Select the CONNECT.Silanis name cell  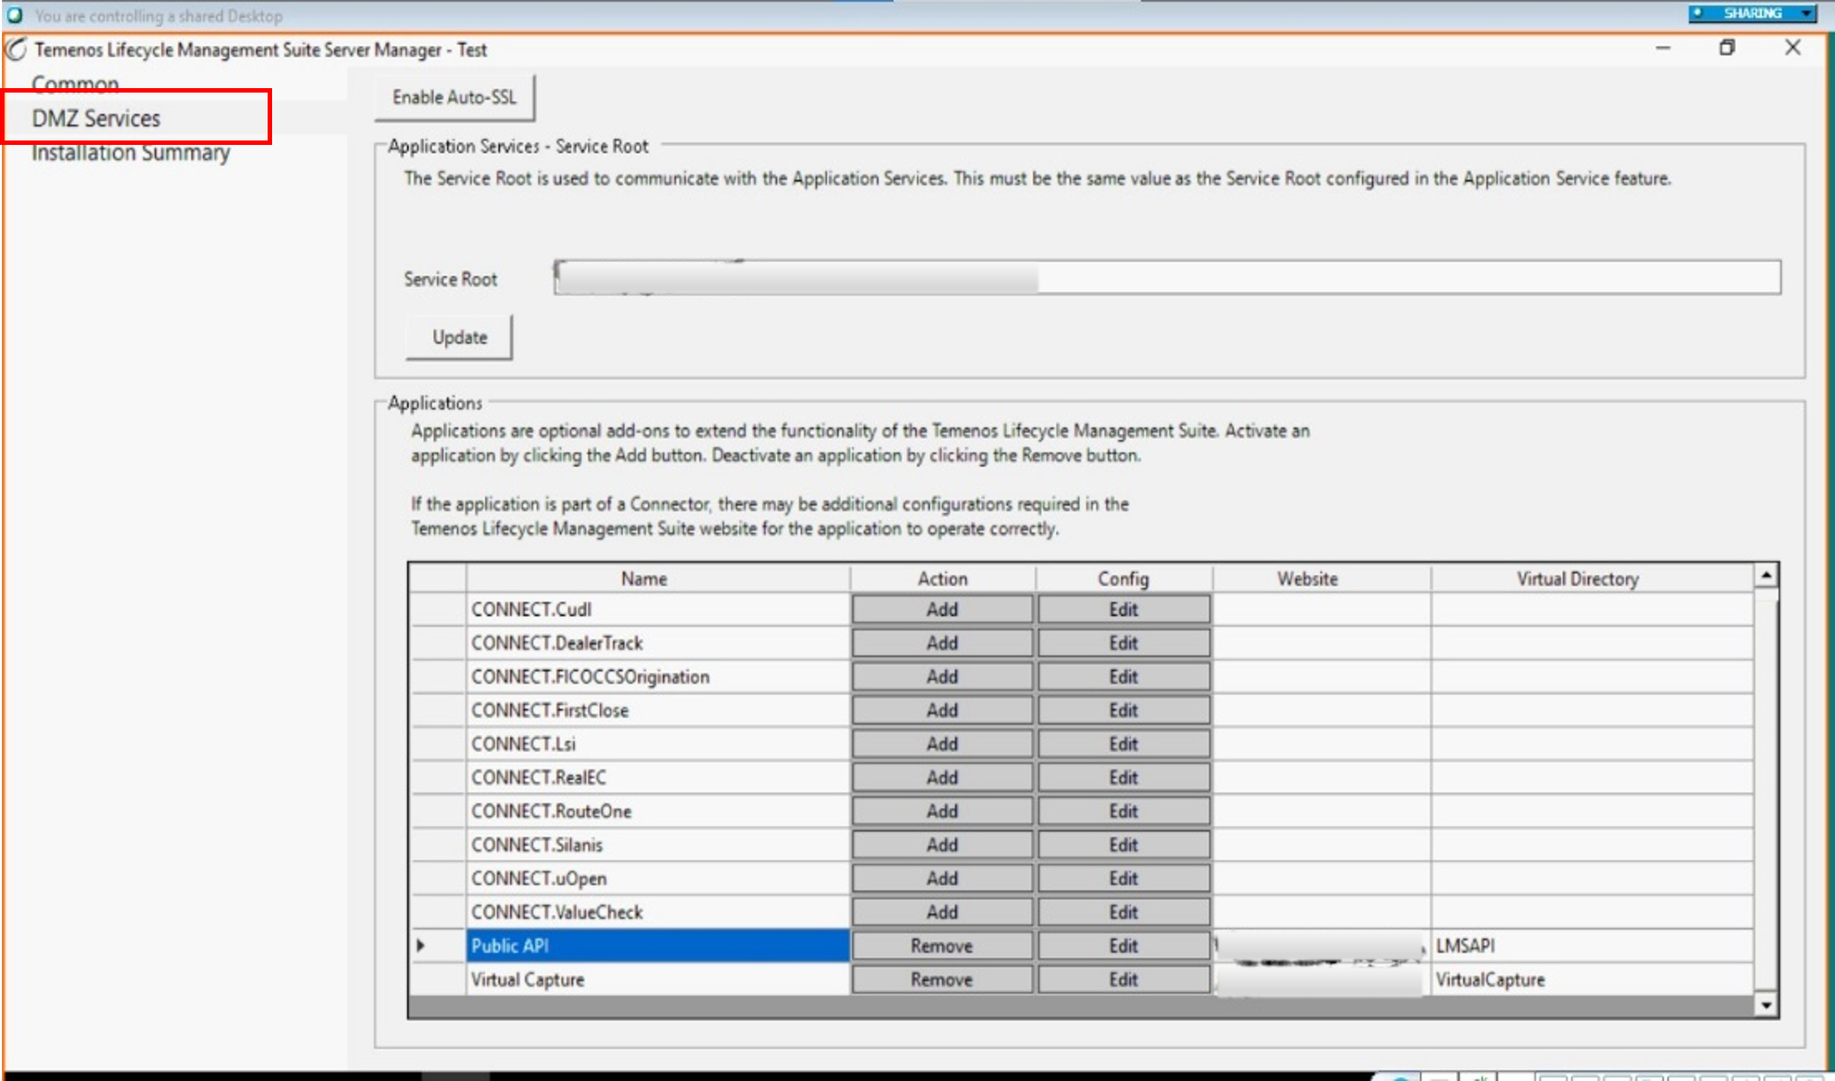click(x=658, y=844)
